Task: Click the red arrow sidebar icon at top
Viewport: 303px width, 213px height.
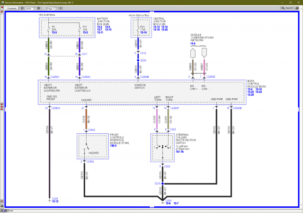Action: [x=2, y=8]
